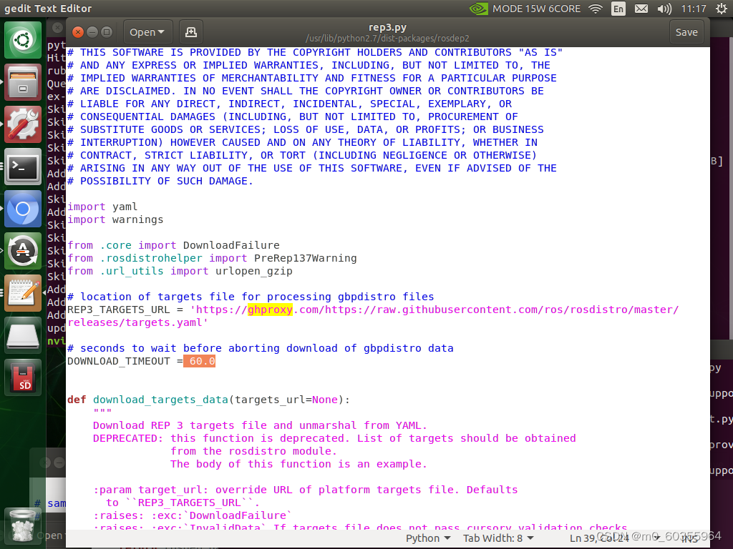Image resolution: width=733 pixels, height=549 pixels.
Task: Launch the Files manager from the dock
Action: (22, 82)
